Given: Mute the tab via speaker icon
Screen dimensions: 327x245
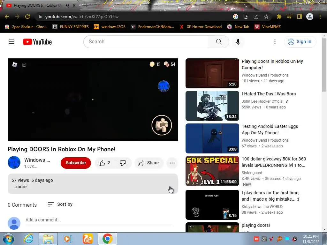Looking at the screenshot, I should tap(67, 5).
